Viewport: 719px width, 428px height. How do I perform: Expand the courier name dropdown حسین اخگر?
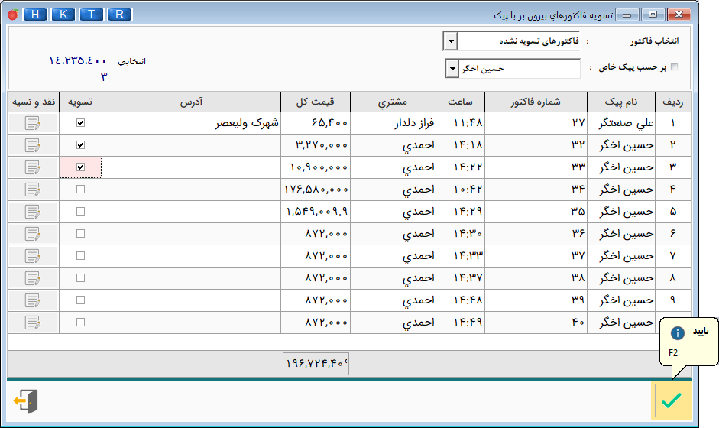(x=451, y=69)
